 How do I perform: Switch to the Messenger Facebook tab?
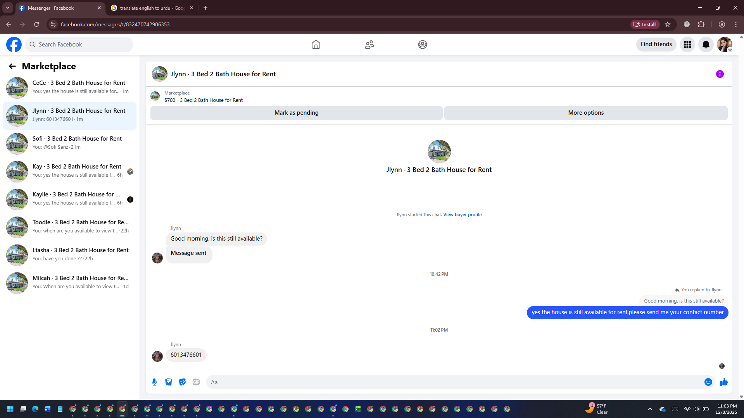pos(60,8)
